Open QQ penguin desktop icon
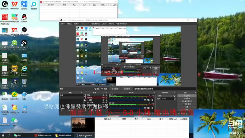245x138 pixels. (x=24, y=18)
